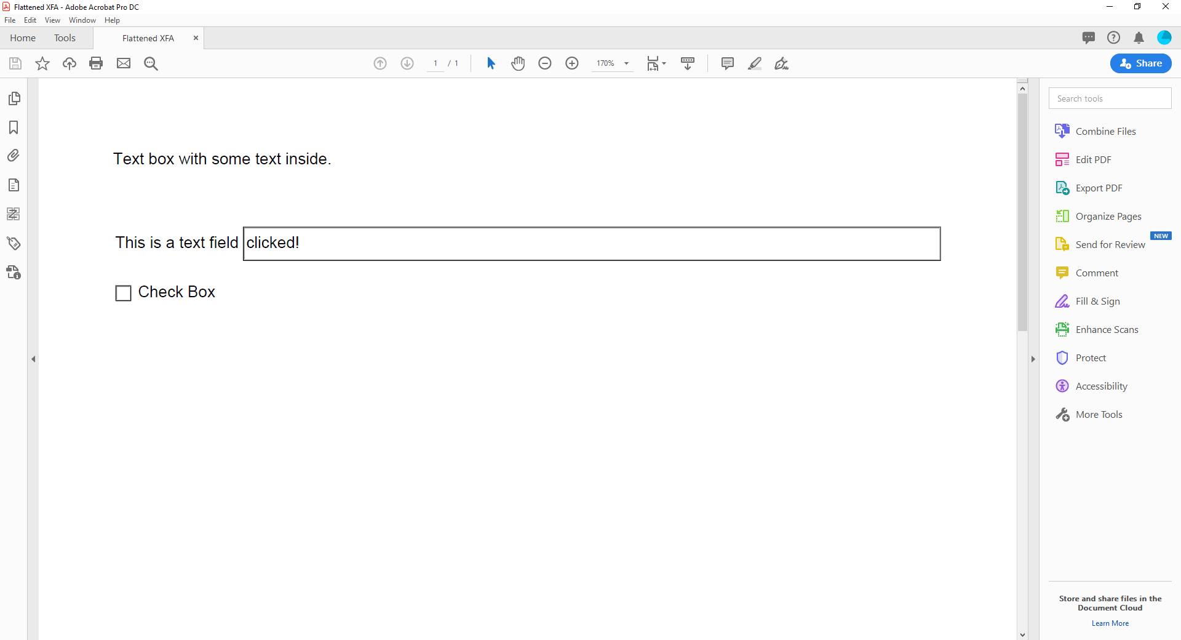1181x640 pixels.
Task: Check the Check Box in the form
Action: (123, 293)
